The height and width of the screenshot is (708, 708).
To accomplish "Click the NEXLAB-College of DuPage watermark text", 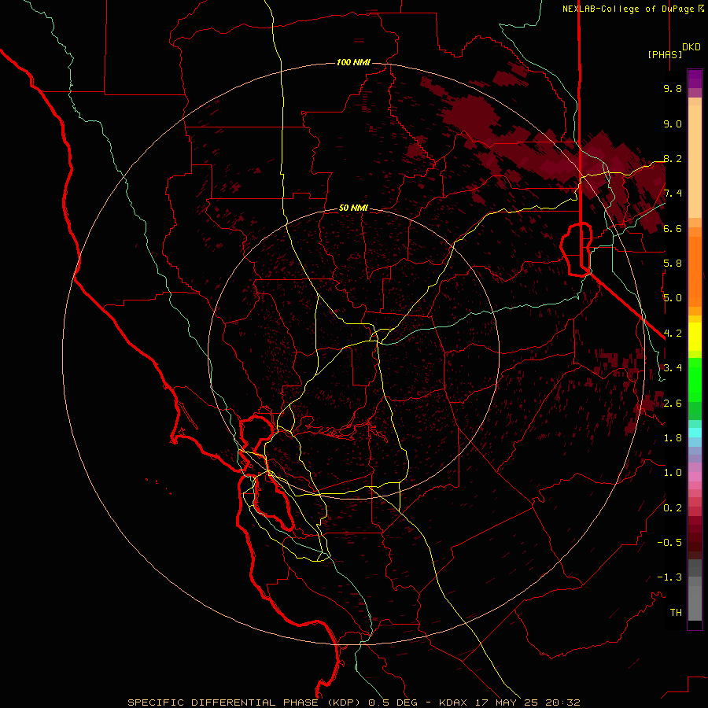I will coord(629,9).
